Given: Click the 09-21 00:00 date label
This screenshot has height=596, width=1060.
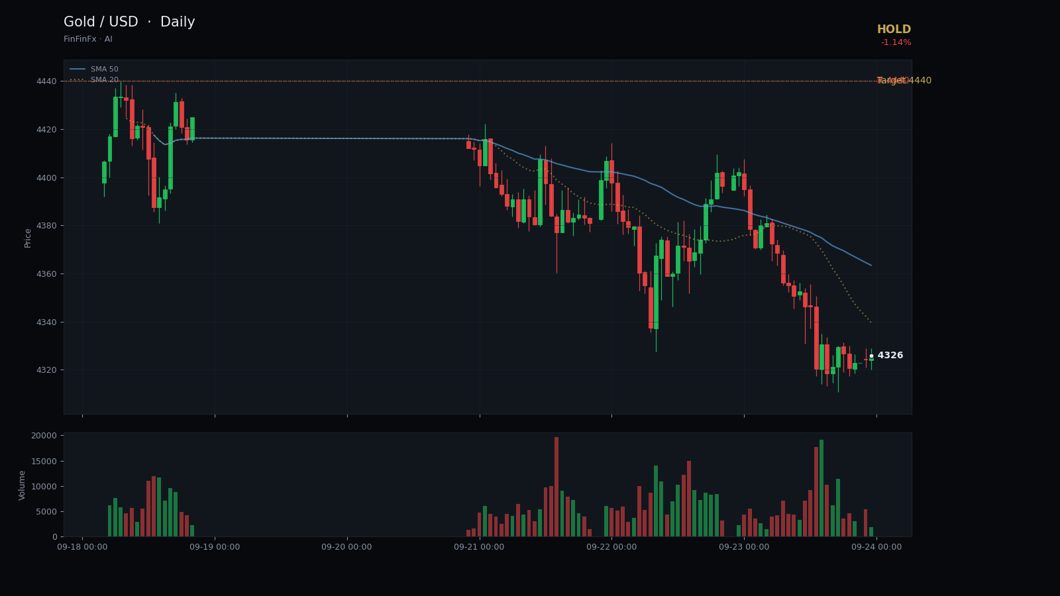Looking at the screenshot, I should (479, 547).
